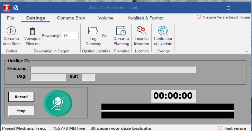The height and width of the screenshot is (131, 252).
Task: Switch to the Settings tab
Action: pos(35,18)
